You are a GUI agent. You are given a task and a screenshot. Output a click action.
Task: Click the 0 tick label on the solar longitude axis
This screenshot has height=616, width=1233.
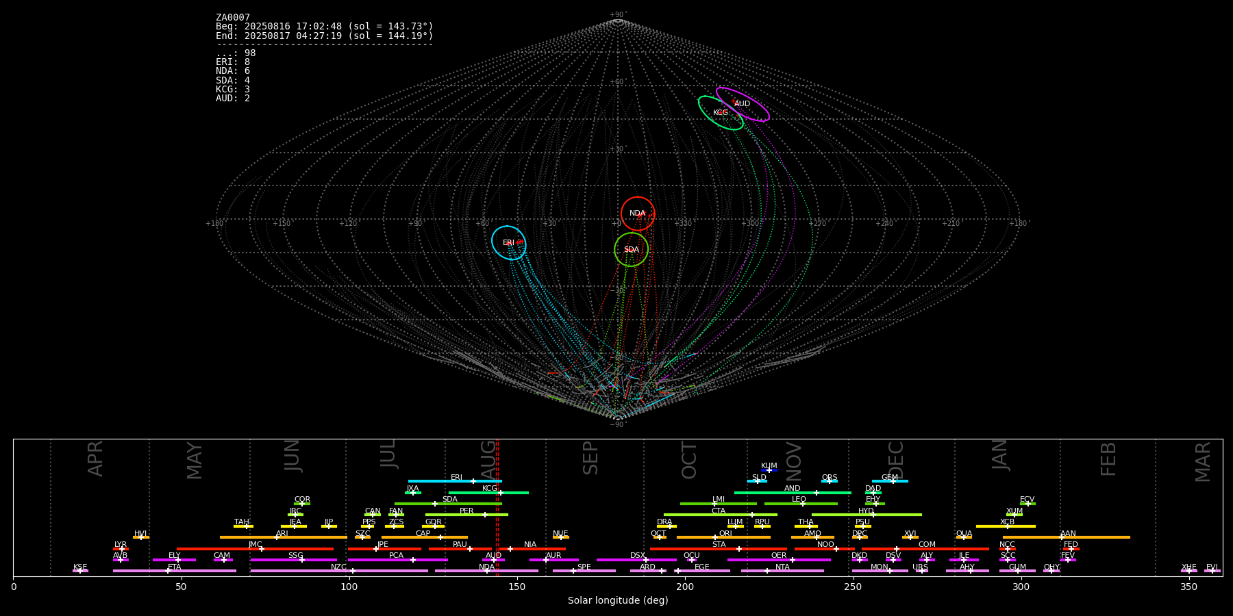click(x=14, y=587)
